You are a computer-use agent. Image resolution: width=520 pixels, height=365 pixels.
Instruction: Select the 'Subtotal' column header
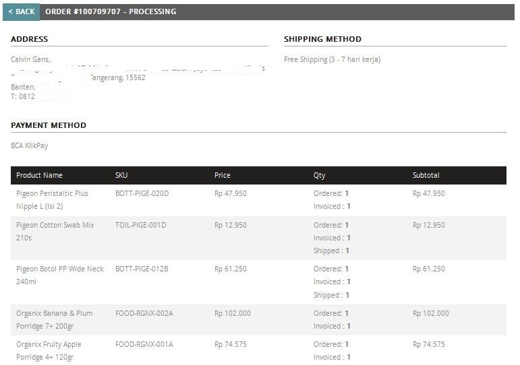(x=426, y=175)
